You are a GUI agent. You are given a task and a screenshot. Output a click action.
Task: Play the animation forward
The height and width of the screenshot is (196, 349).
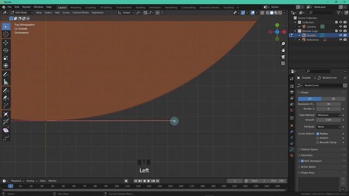tap(149, 181)
